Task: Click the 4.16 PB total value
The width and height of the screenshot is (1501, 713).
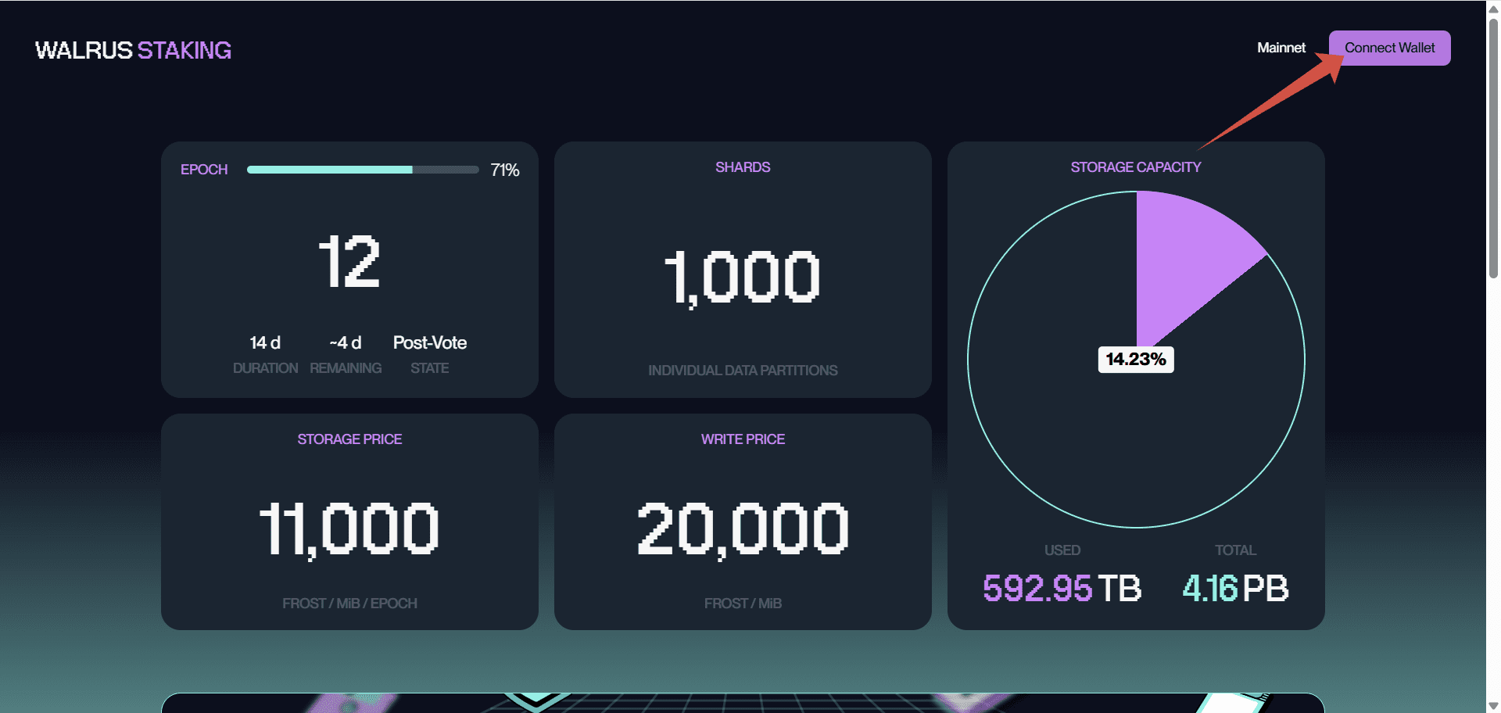Action: click(x=1235, y=589)
